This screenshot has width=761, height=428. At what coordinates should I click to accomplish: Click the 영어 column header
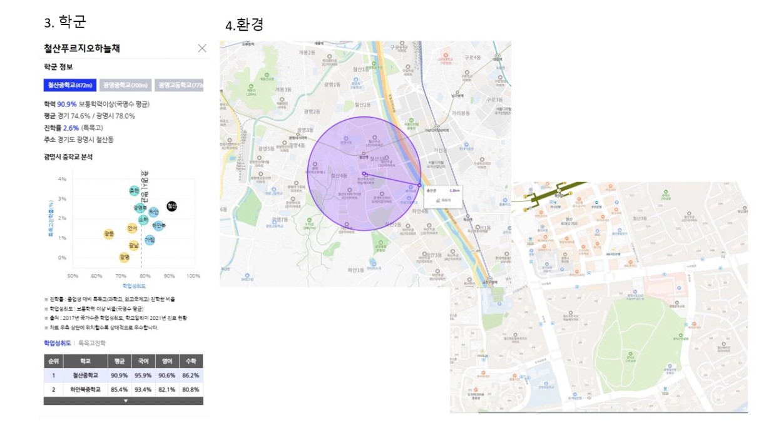(x=167, y=361)
